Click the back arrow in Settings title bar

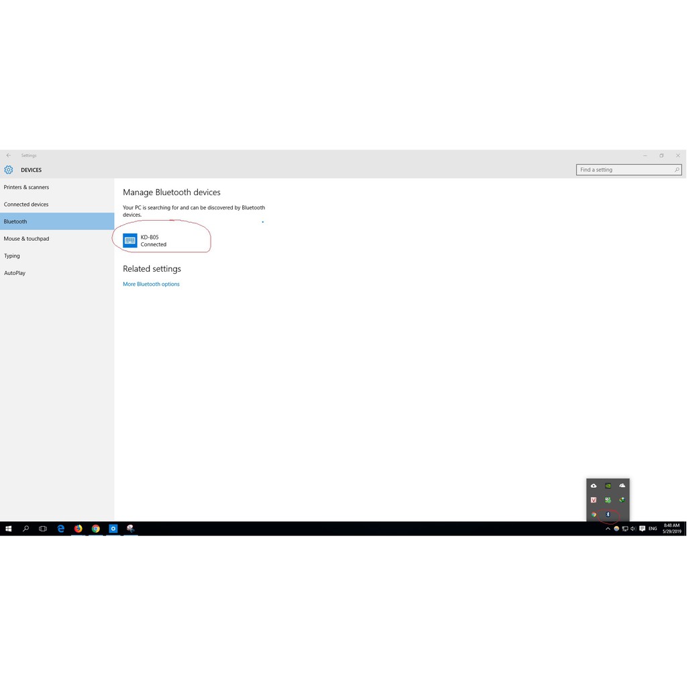click(x=9, y=156)
